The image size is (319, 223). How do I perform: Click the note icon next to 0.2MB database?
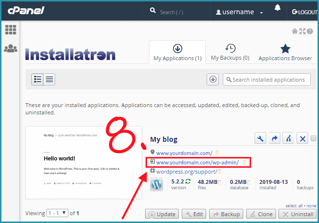(x=249, y=182)
